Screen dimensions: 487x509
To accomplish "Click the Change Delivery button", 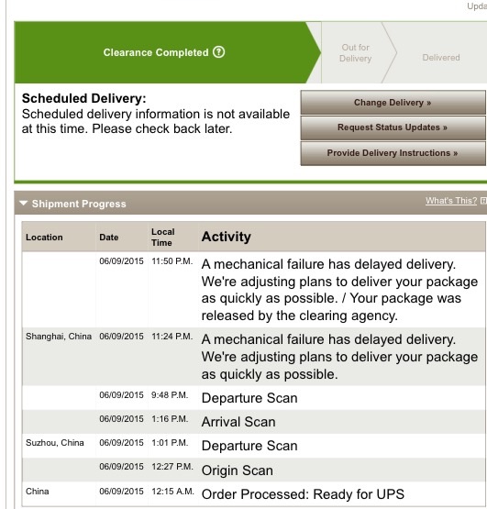I will pyautogui.click(x=393, y=103).
